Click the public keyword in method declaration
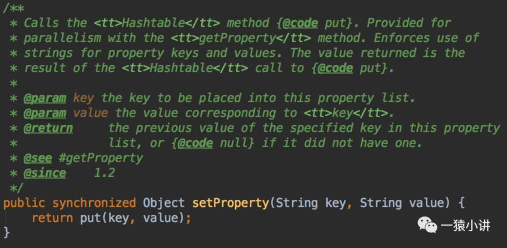The image size is (507, 248). pyautogui.click(x=24, y=203)
